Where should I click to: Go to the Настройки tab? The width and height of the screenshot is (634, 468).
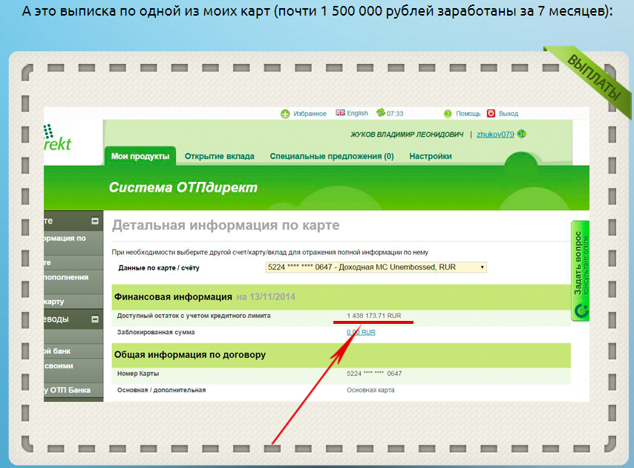click(431, 156)
